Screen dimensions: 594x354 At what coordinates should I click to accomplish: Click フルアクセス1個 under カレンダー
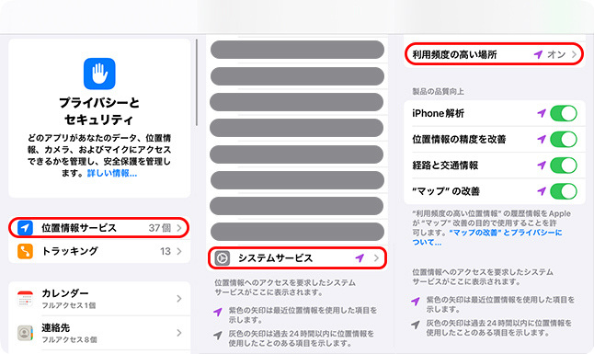pyautogui.click(x=69, y=305)
